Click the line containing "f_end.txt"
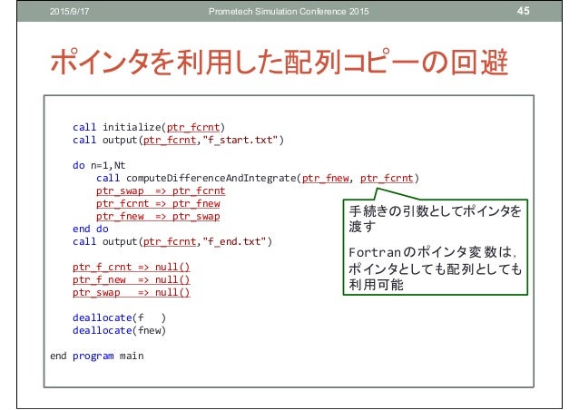This screenshot has width=579, height=410. [172, 241]
